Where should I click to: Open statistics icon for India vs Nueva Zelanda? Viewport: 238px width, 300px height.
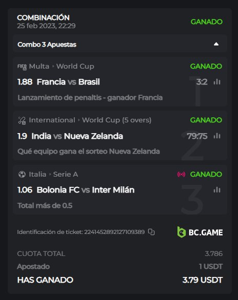pos(217,136)
